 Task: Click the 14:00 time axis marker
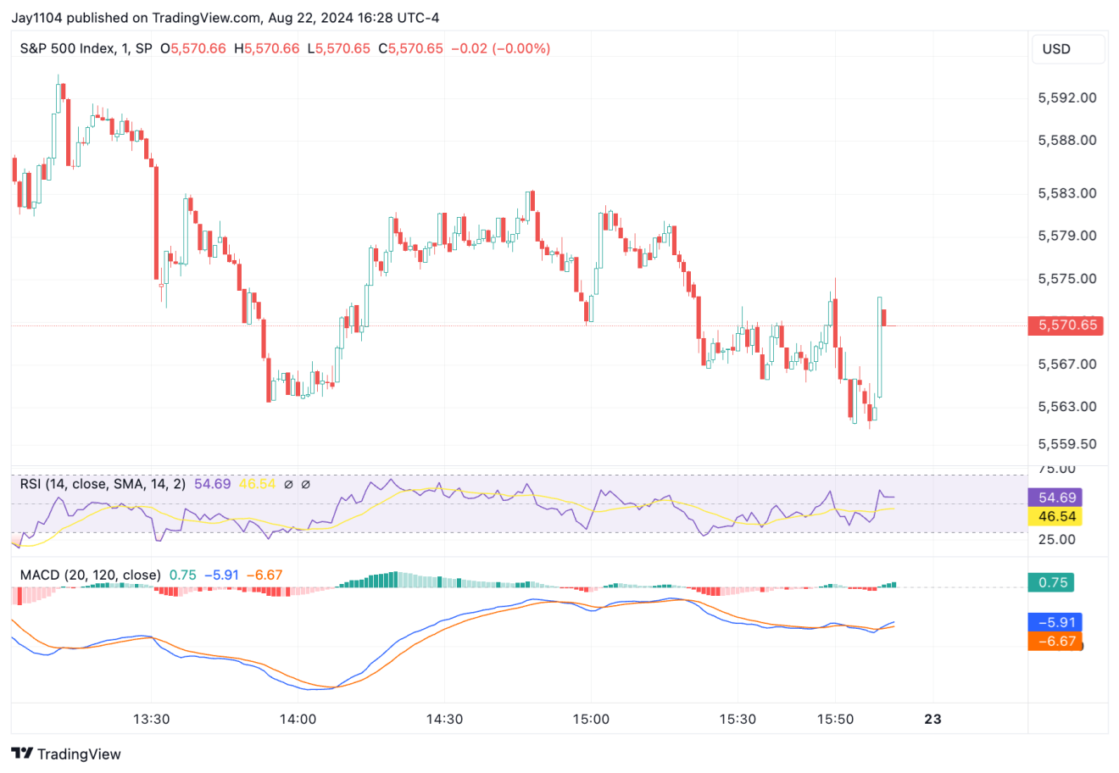[298, 719]
